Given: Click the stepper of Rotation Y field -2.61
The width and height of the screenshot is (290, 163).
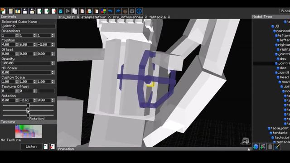Looking at the screenshot, I should click(35, 100).
